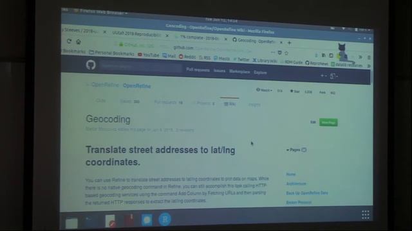This screenshot has height=231, width=412.
Task: Focus the GitHub search field
Action: (140, 67)
